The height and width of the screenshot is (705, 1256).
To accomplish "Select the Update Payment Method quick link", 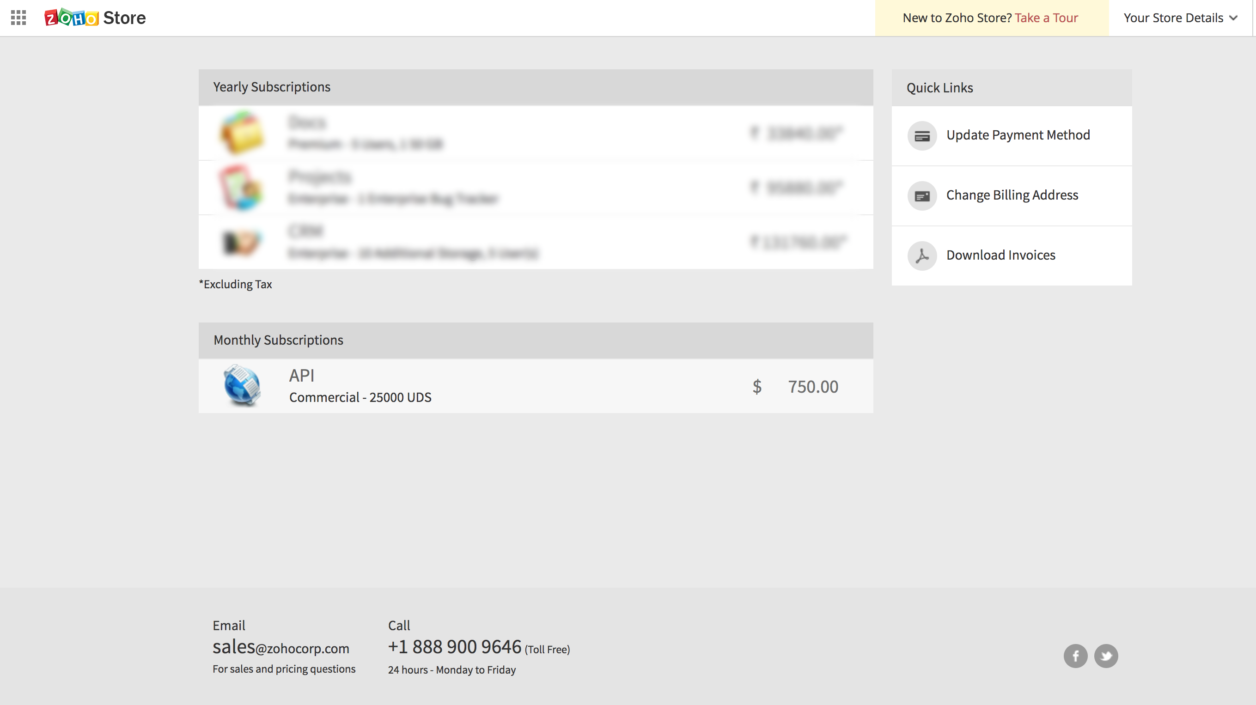I will (x=1018, y=135).
